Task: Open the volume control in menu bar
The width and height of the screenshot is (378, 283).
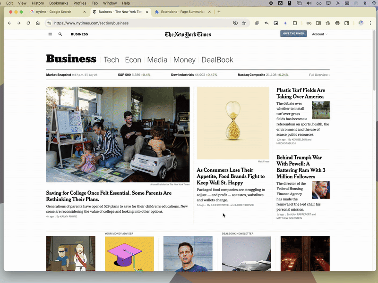Action: pyautogui.click(x=309, y=3)
